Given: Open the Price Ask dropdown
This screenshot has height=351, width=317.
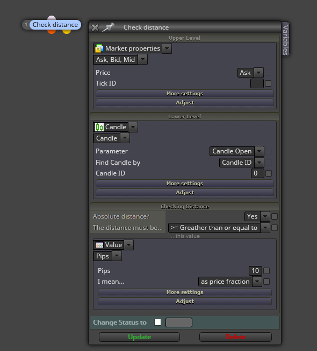Looking at the screenshot, I should [258, 73].
